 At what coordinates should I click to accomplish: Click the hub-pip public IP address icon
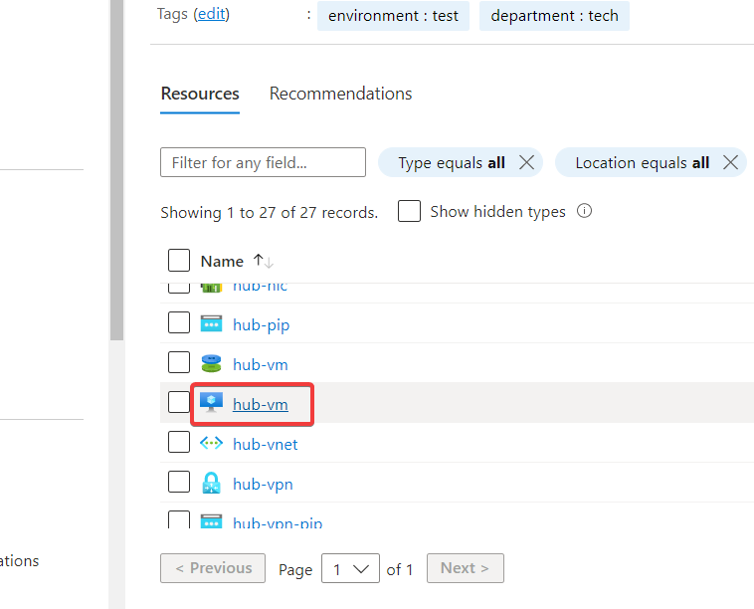pyautogui.click(x=211, y=324)
